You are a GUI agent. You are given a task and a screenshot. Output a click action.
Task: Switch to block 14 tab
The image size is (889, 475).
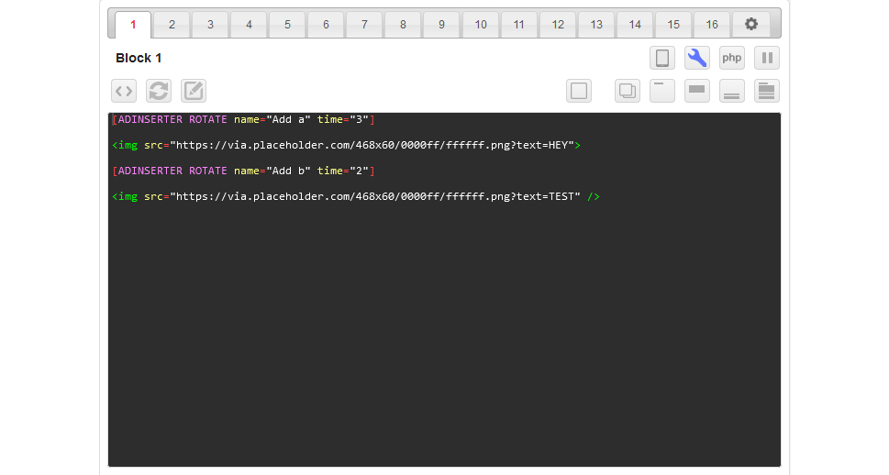coord(635,25)
